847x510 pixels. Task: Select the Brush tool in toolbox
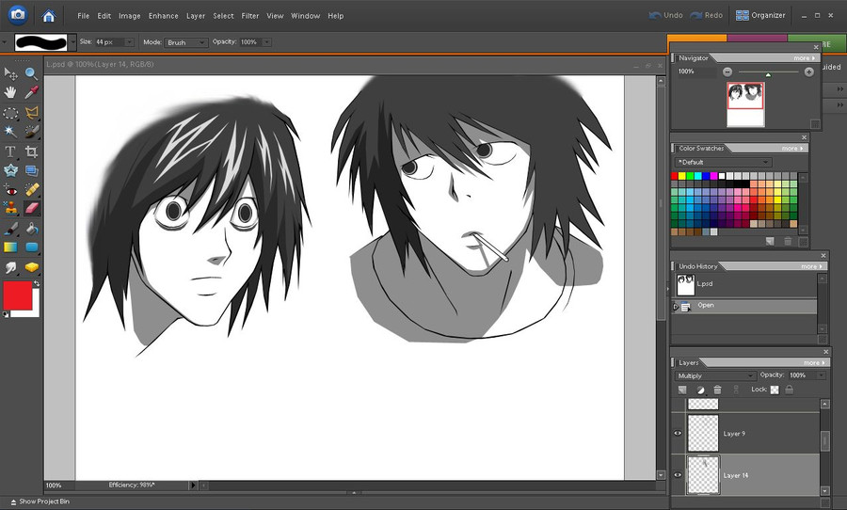pos(10,229)
